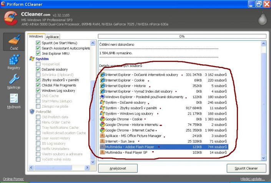The image size is (271, 183).
Task: Enable Schránka (clipboard) checkbox
Action: point(38,75)
